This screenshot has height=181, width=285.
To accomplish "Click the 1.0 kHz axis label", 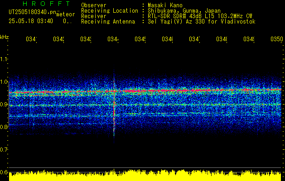I will [4, 82].
